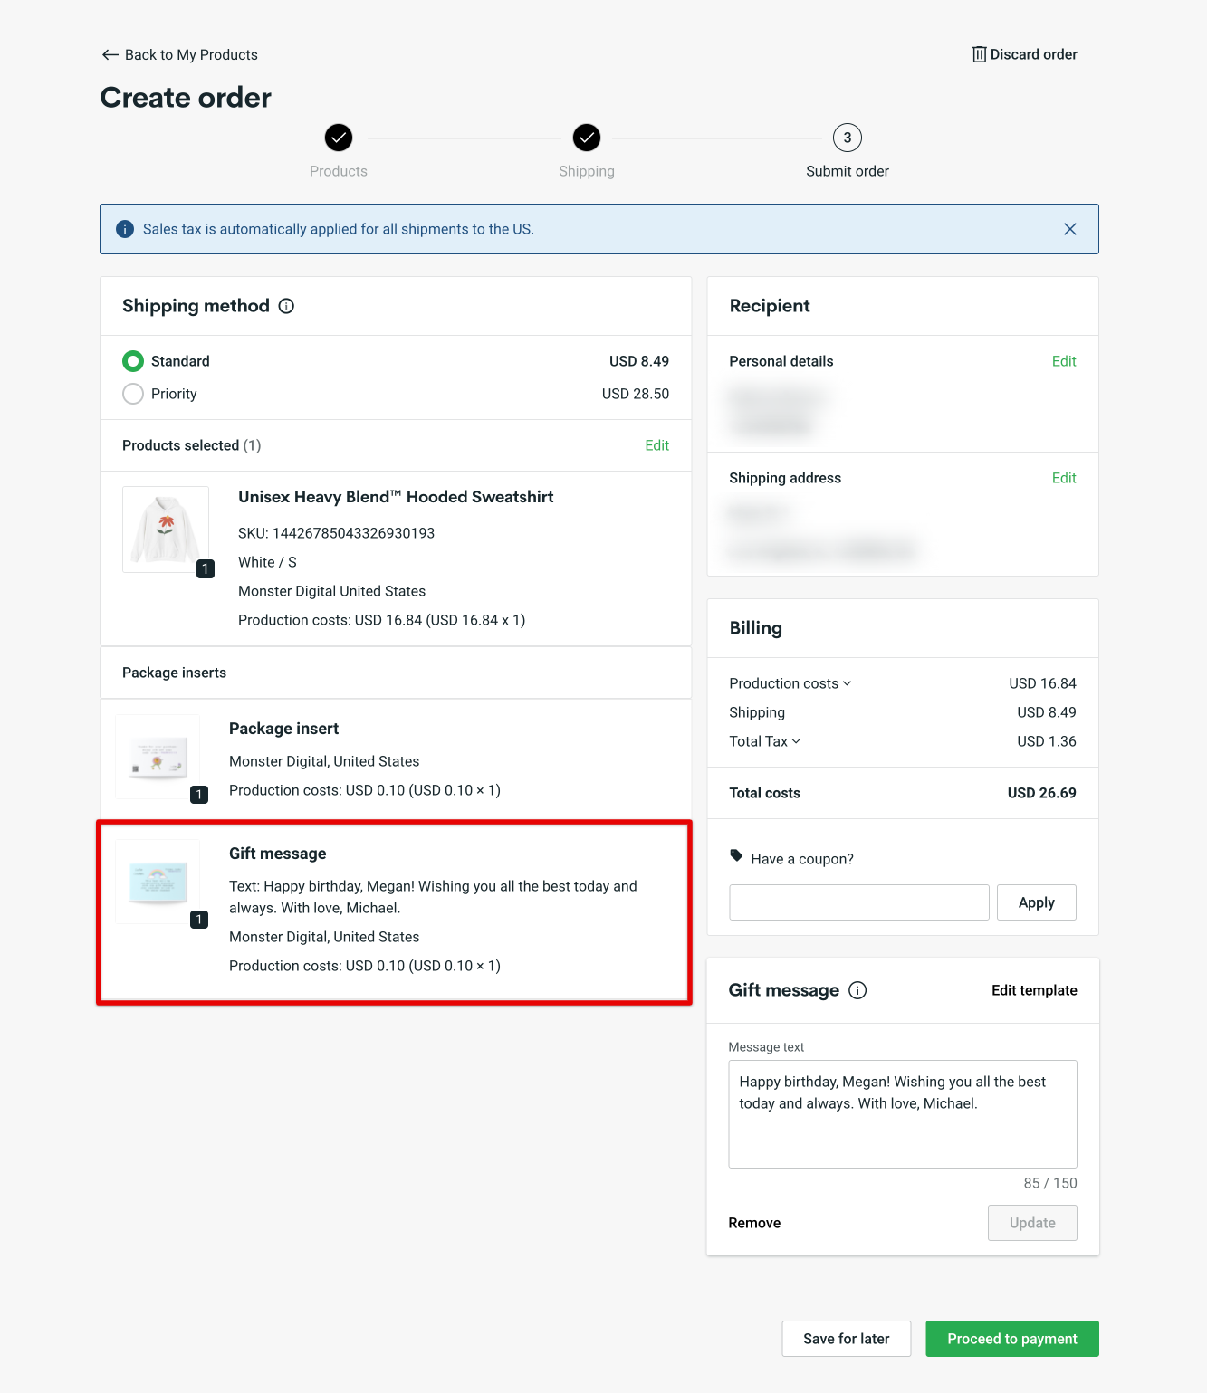Dismiss the sales tax notification
The height and width of the screenshot is (1393, 1207).
pos(1070,229)
